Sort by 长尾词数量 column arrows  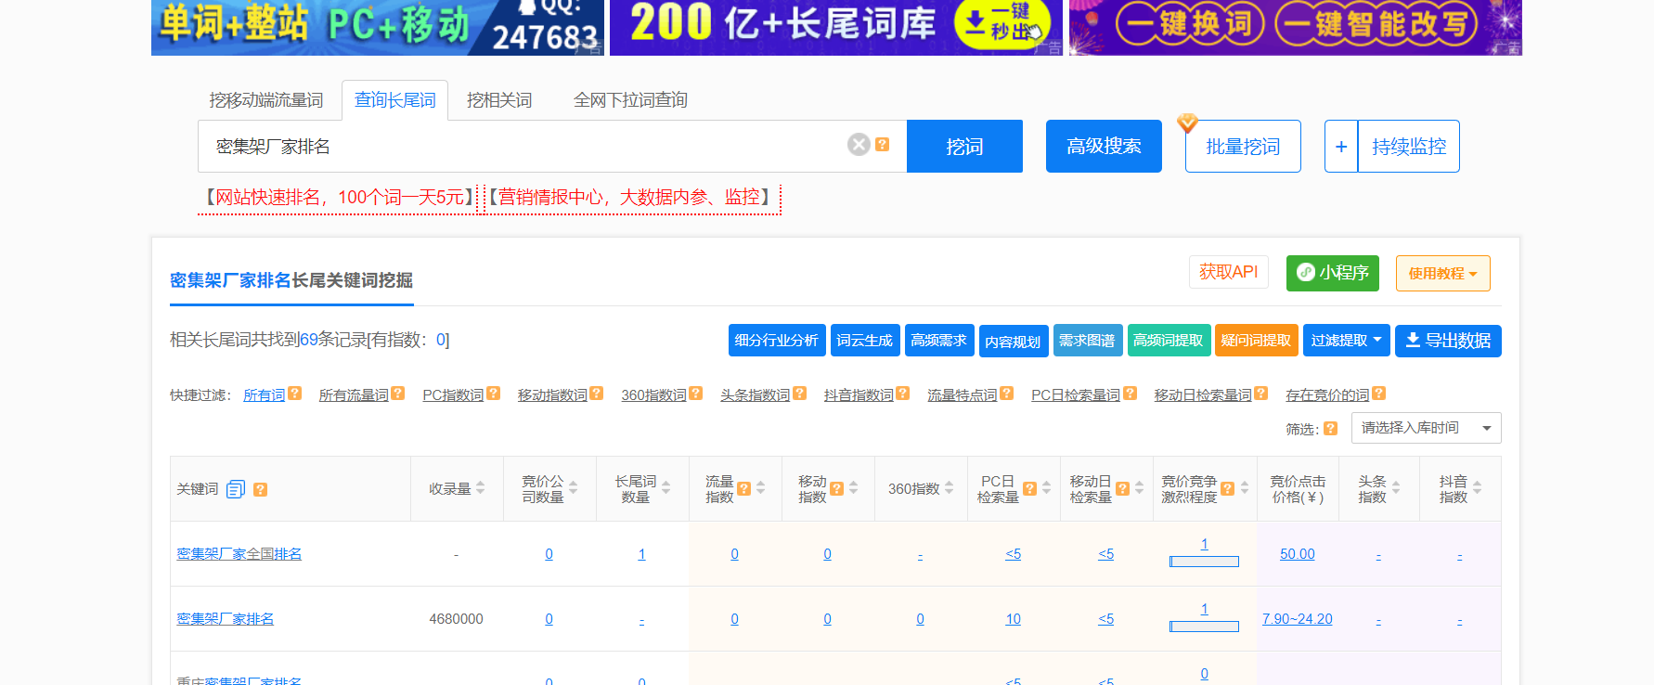tap(665, 488)
